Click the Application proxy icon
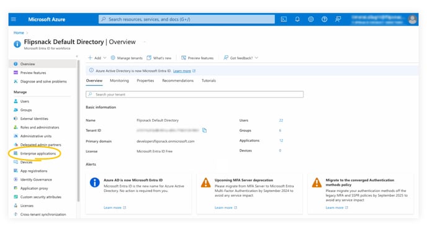 [16, 188]
